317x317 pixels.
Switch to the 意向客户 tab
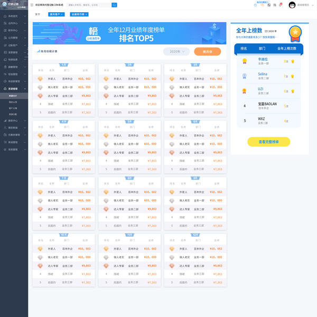click(57, 14)
